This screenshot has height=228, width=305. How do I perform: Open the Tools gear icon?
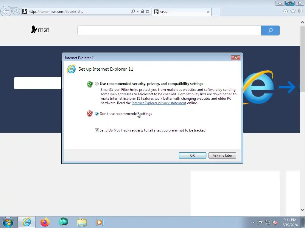click(x=300, y=11)
